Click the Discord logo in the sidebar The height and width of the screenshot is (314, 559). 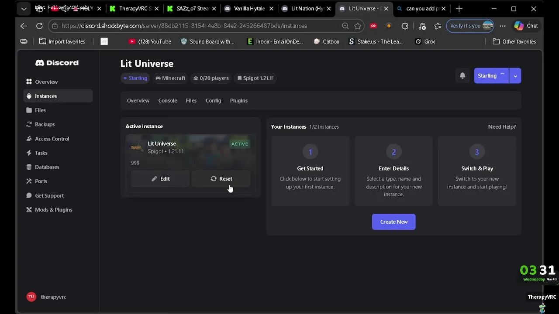(x=57, y=63)
